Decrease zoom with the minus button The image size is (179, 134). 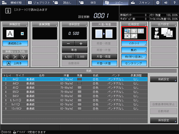tap(68, 44)
